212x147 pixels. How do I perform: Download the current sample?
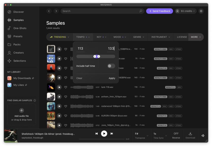[190, 135]
